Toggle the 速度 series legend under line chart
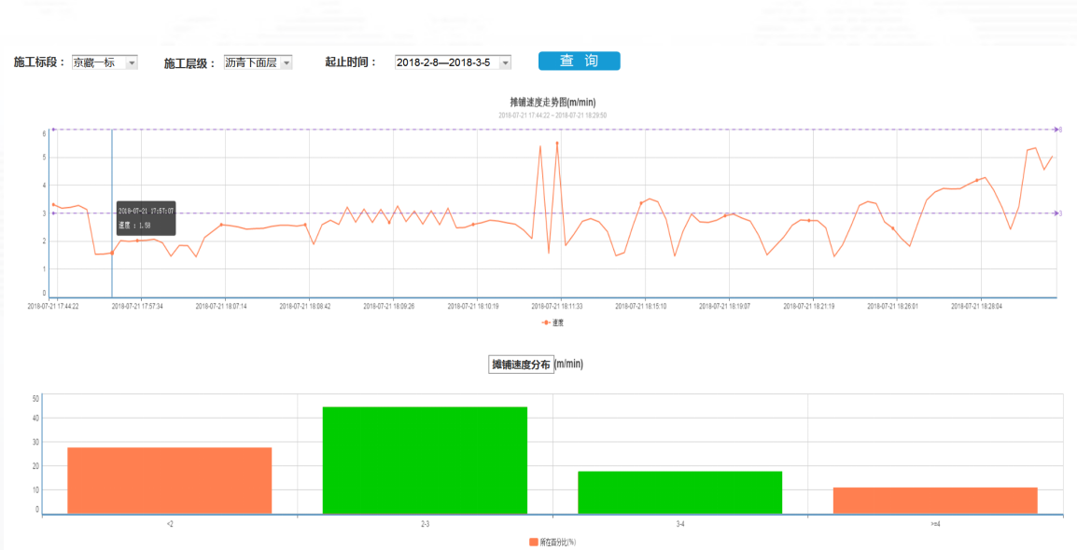This screenshot has height=550, width=1077. click(552, 323)
